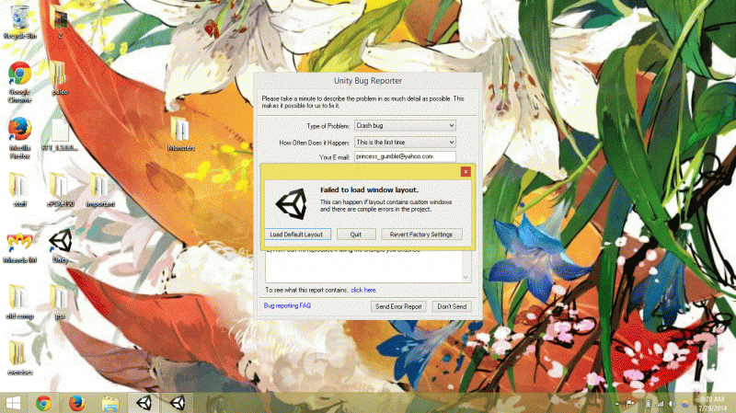Click the round colorful tray icon
The width and height of the screenshot is (736, 413).
click(685, 404)
